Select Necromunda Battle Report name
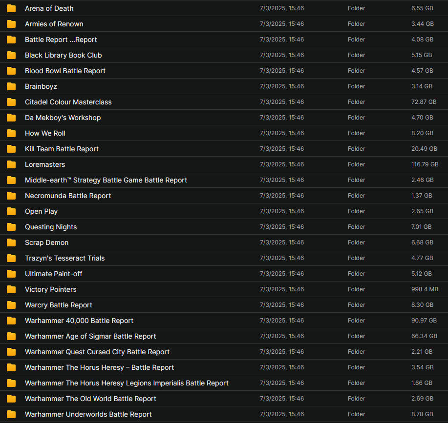 coord(68,196)
